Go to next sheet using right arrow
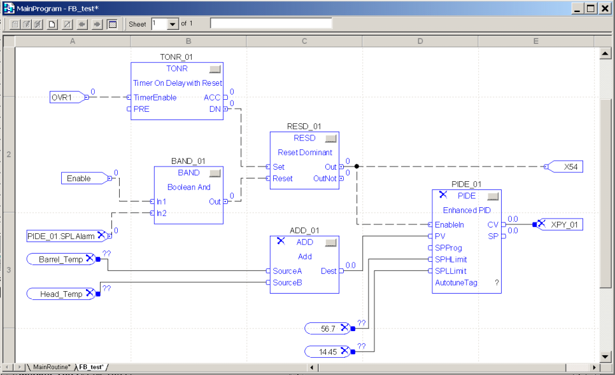The image size is (615, 375). click(97, 24)
